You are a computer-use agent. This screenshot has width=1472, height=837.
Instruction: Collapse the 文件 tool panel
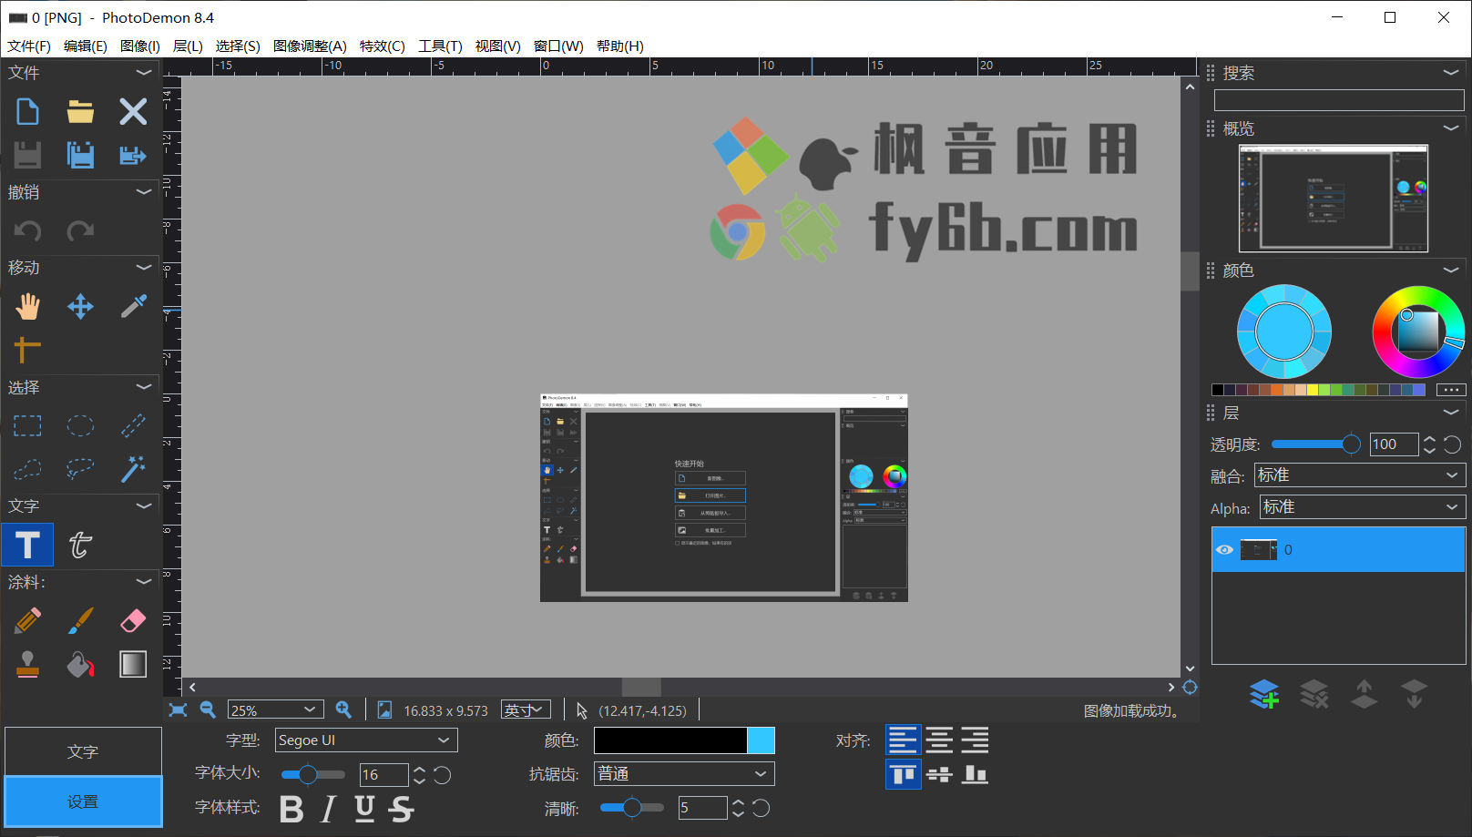coord(143,72)
